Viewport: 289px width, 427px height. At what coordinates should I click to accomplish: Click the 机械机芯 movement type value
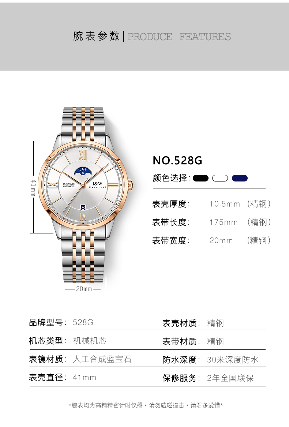[x=90, y=341]
